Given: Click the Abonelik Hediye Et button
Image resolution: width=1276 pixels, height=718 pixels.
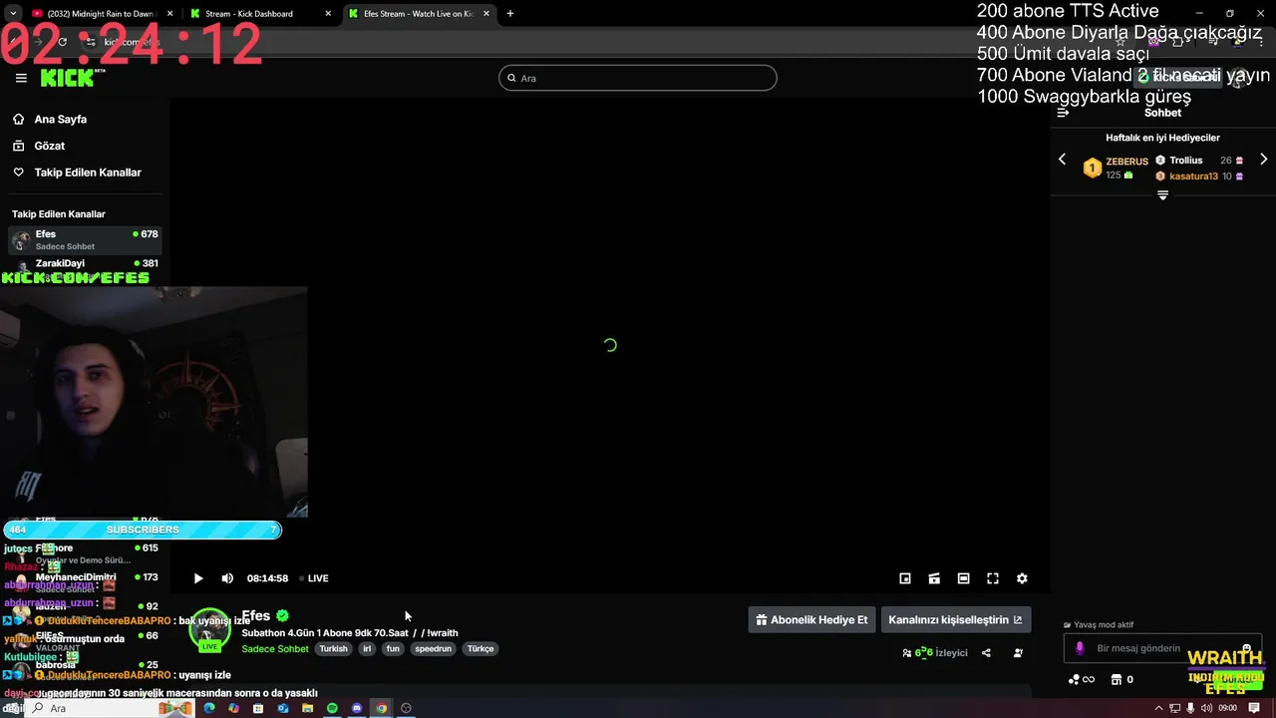Looking at the screenshot, I should (x=811, y=619).
